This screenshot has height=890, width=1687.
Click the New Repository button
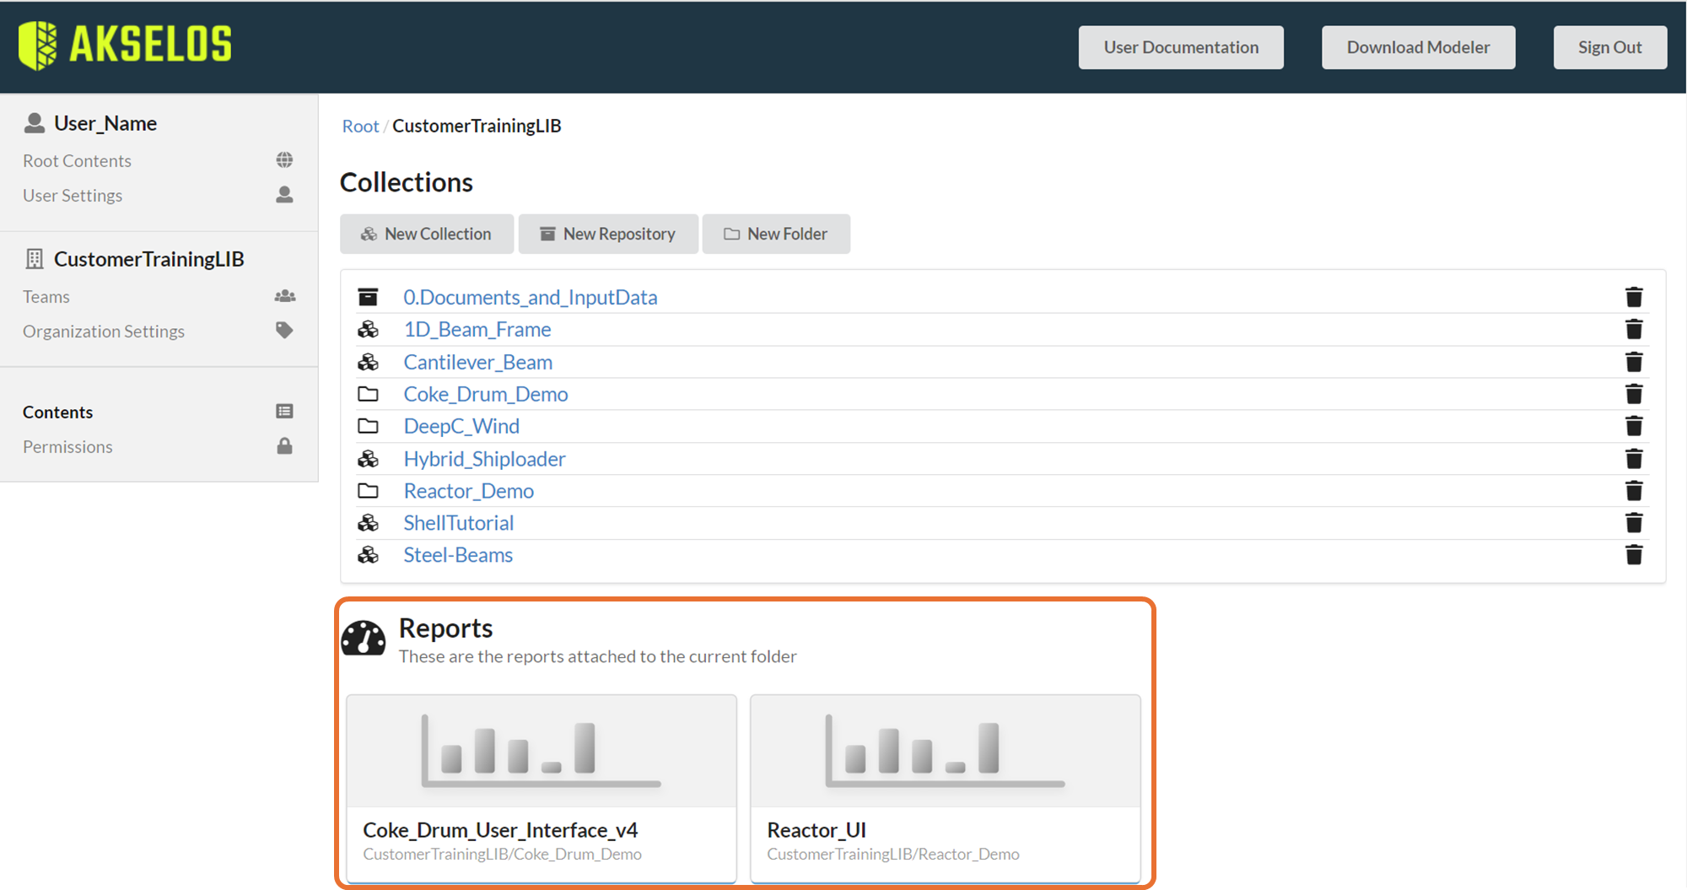pyautogui.click(x=608, y=234)
